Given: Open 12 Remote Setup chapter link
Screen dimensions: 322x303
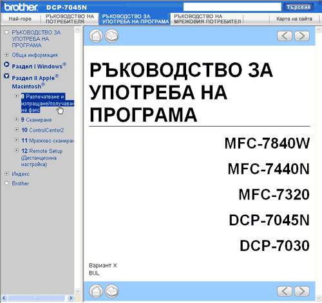Looking at the screenshot, I should coord(42,158).
